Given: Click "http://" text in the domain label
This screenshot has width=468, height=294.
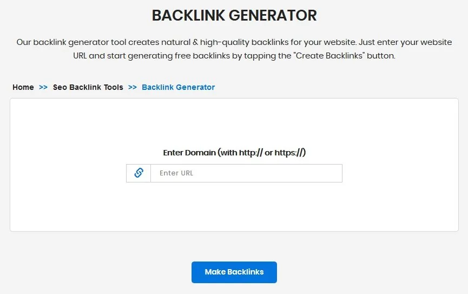Looking at the screenshot, I should tap(251, 152).
